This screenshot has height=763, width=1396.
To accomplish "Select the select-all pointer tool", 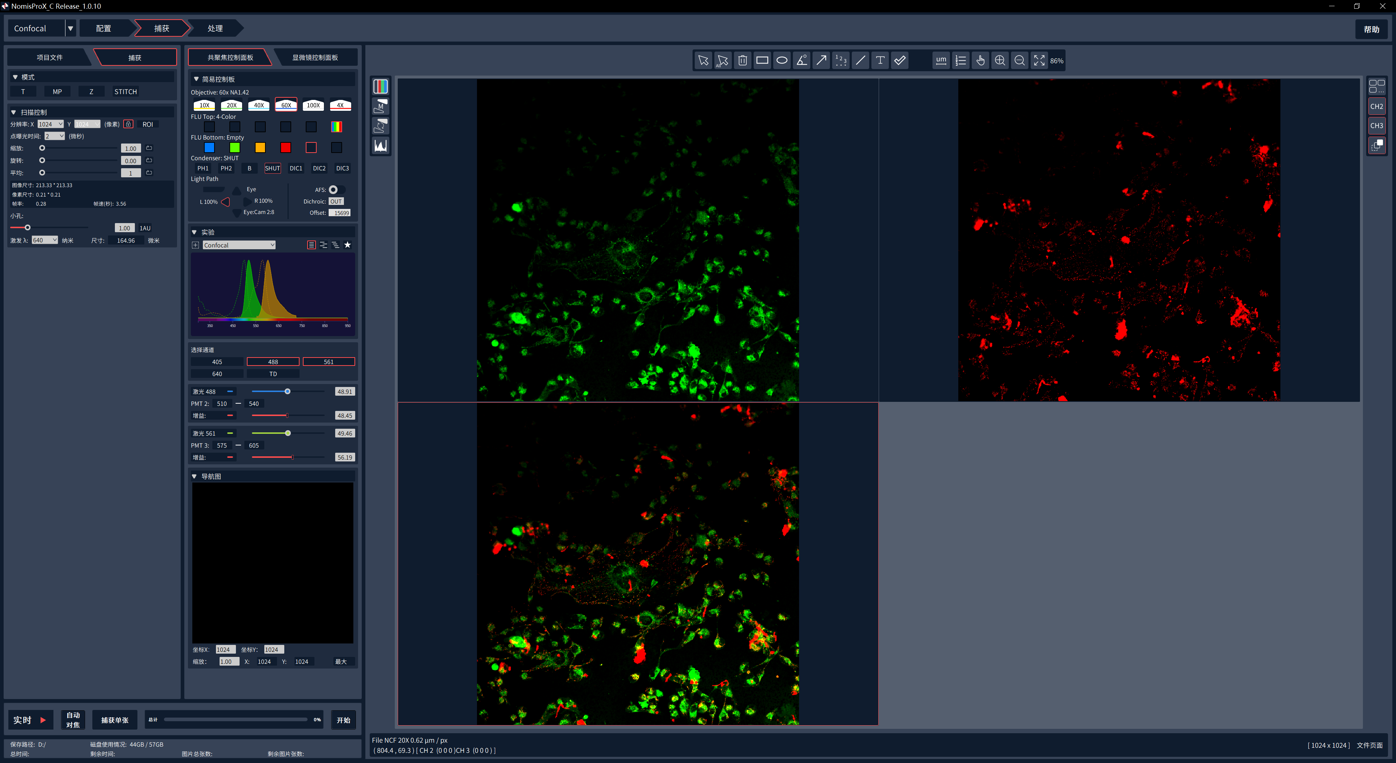I will pos(722,61).
